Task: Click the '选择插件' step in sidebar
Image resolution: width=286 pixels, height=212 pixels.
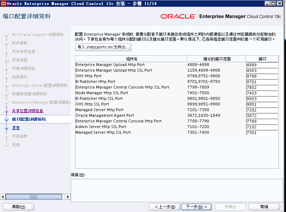Action: (x=20, y=77)
